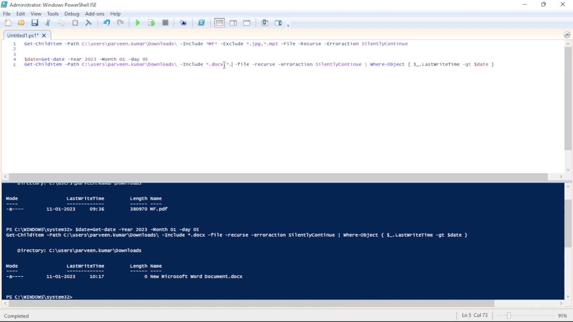Image resolution: width=573 pixels, height=322 pixels.
Task: Collapse the script pane with the chevron button
Action: (x=567, y=35)
